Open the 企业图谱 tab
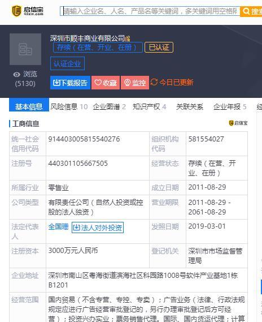The image size is (262, 322). point(109,107)
